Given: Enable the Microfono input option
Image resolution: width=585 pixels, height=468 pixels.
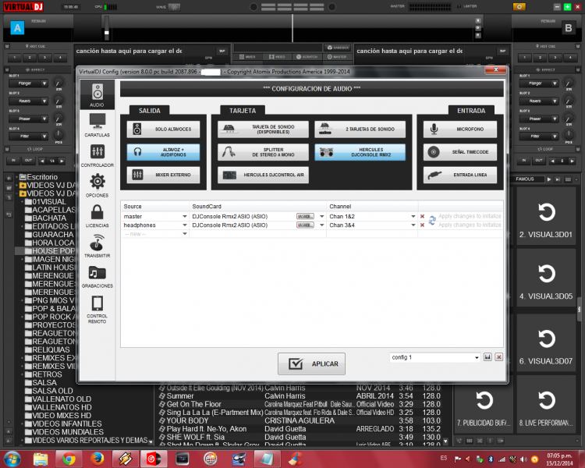Looking at the screenshot, I should tap(459, 129).
